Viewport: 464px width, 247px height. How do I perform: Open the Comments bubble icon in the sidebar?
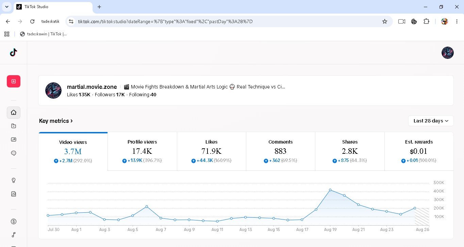click(14, 153)
